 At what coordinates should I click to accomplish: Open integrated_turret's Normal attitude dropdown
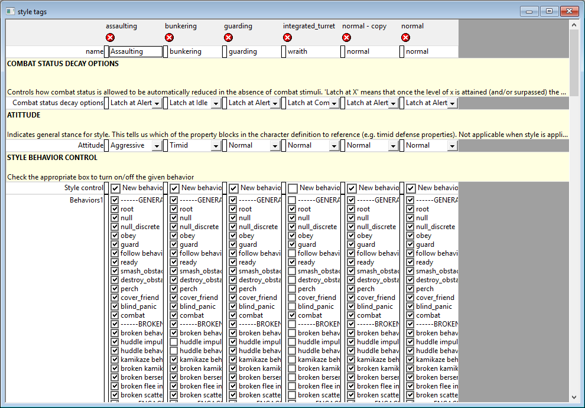click(334, 146)
